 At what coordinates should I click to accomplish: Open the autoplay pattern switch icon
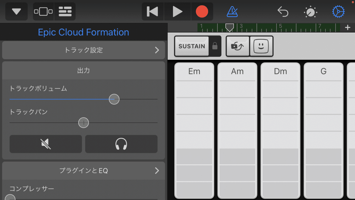click(x=238, y=46)
